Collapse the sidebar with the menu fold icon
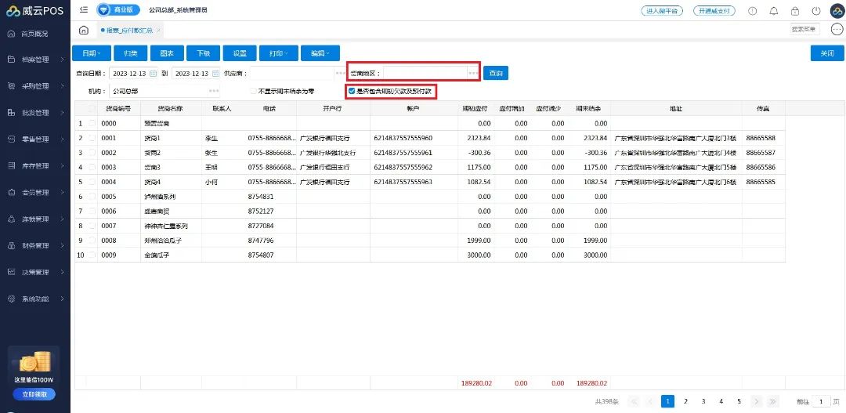This screenshot has width=846, height=413. [x=84, y=10]
